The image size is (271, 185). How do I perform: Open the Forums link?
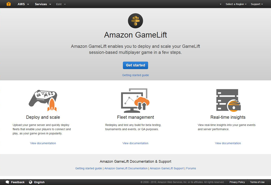pyautogui.click(x=191, y=168)
